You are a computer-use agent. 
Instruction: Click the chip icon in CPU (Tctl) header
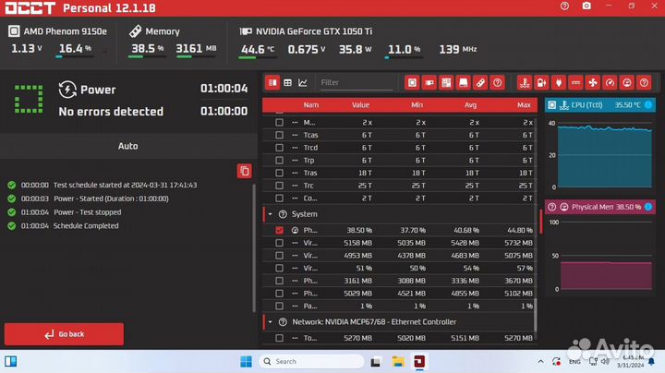pyautogui.click(x=551, y=104)
